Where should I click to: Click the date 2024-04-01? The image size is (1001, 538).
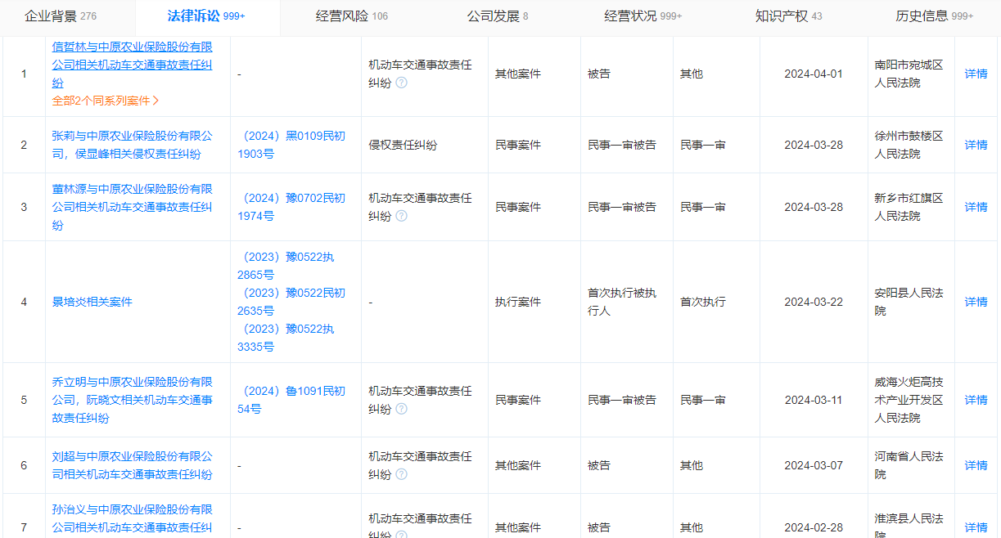coord(814,74)
